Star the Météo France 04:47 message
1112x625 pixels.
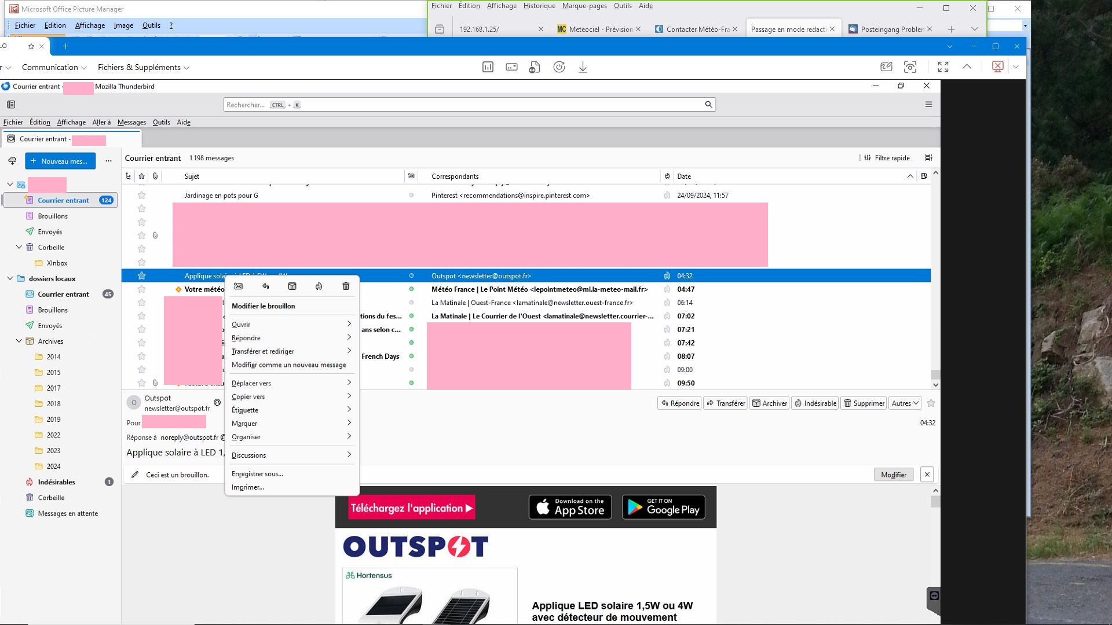(x=141, y=289)
